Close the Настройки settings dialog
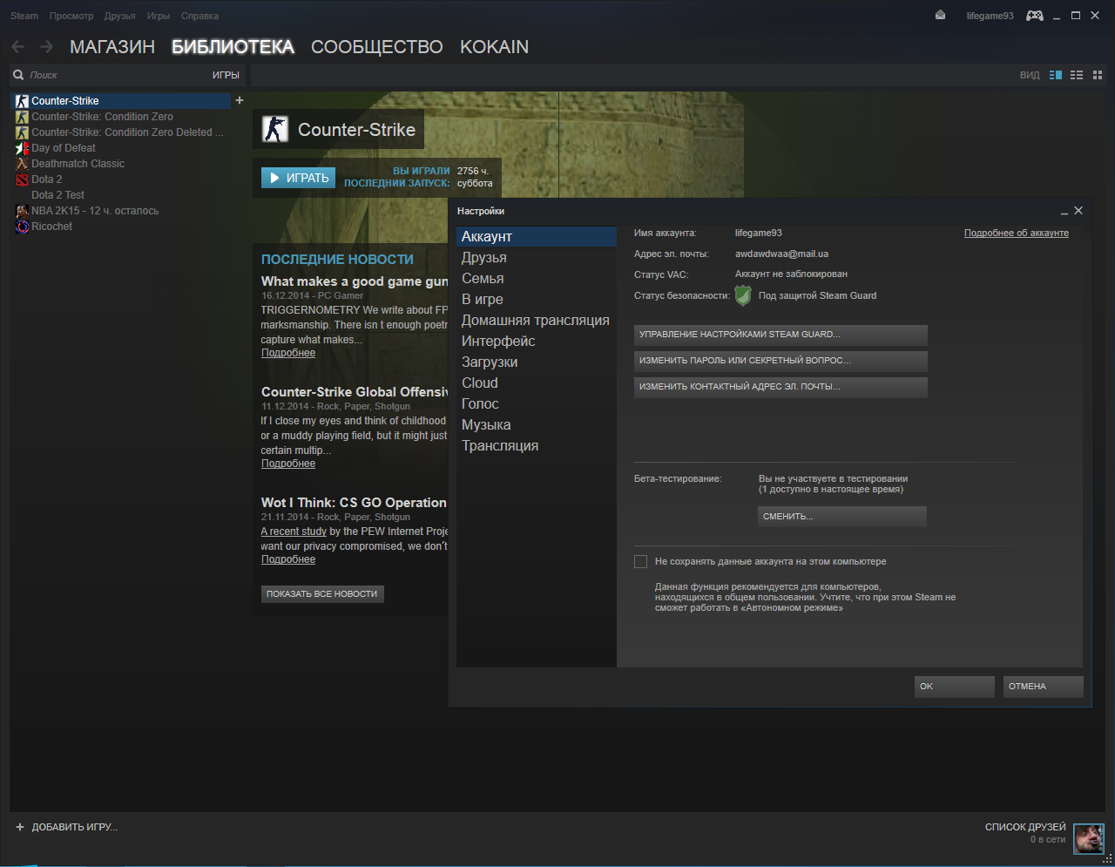Image resolution: width=1115 pixels, height=867 pixels. (1078, 211)
